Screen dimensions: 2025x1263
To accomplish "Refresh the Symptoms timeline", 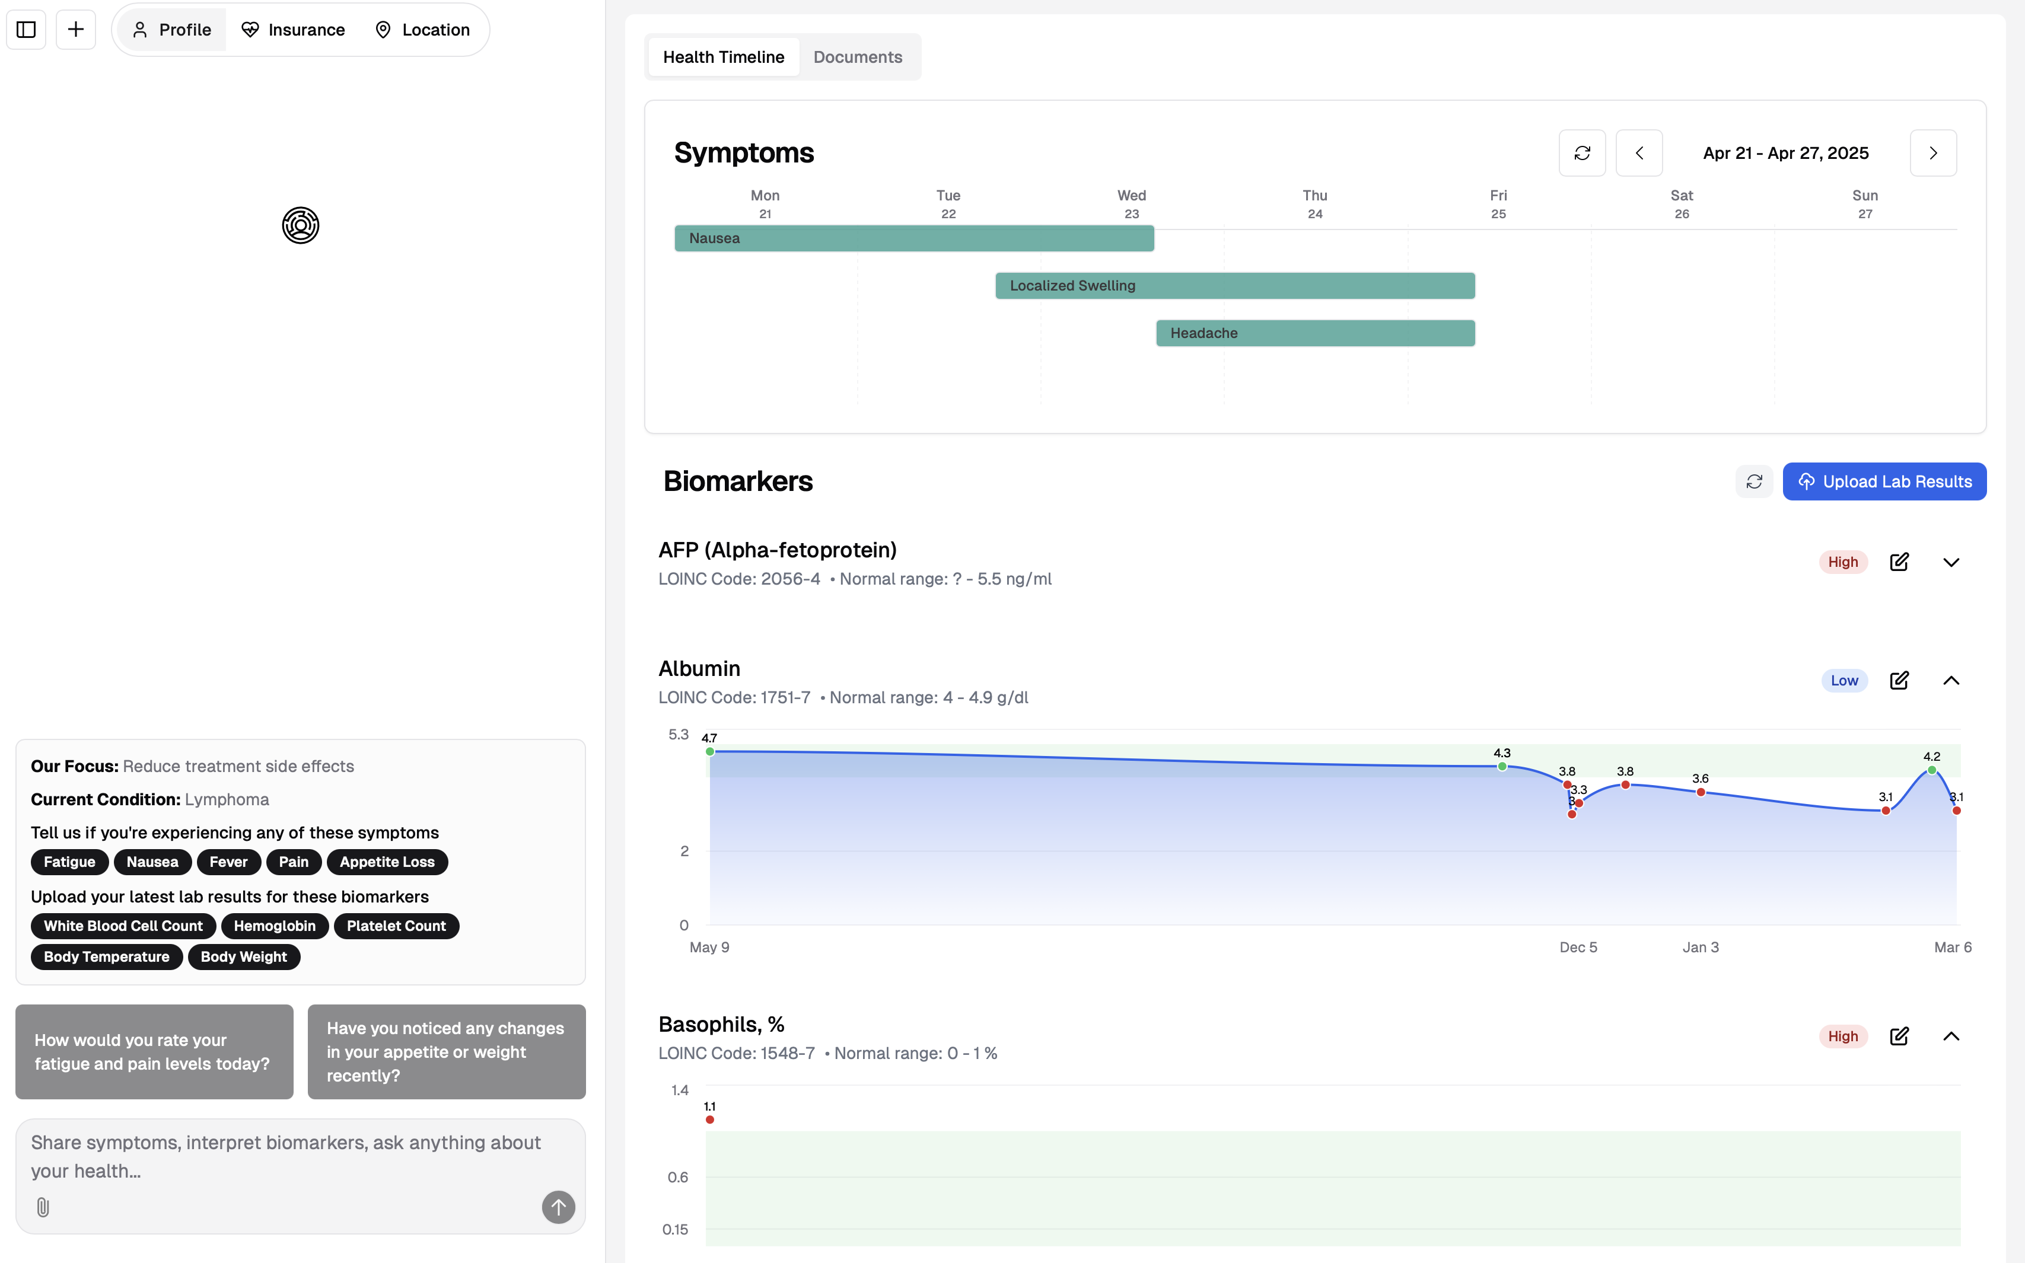I will (1581, 153).
